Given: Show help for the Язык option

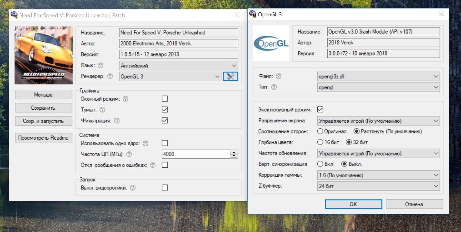Looking at the screenshot, I should point(101,65).
